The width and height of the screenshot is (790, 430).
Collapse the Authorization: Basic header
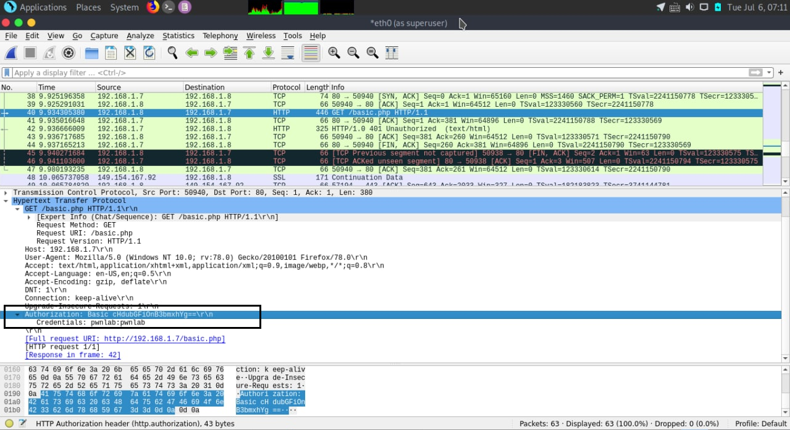point(18,315)
